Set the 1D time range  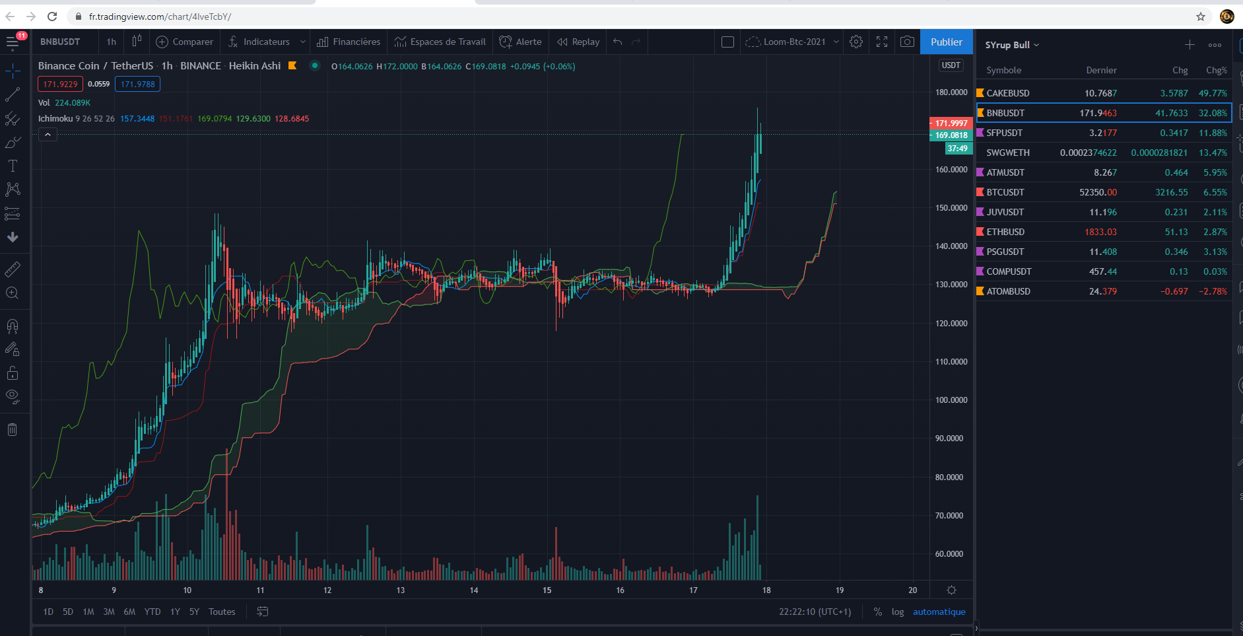48,612
